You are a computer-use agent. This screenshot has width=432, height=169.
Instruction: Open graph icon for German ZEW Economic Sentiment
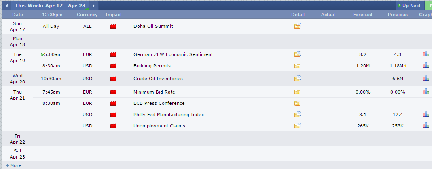point(426,54)
